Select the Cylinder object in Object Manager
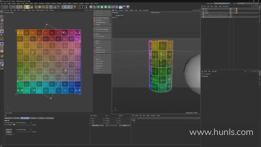 point(207,13)
